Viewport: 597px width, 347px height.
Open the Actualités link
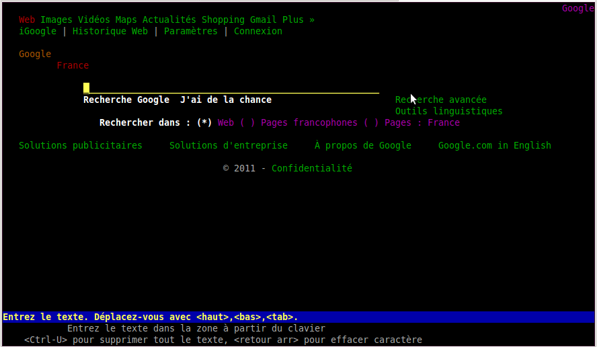coord(169,20)
